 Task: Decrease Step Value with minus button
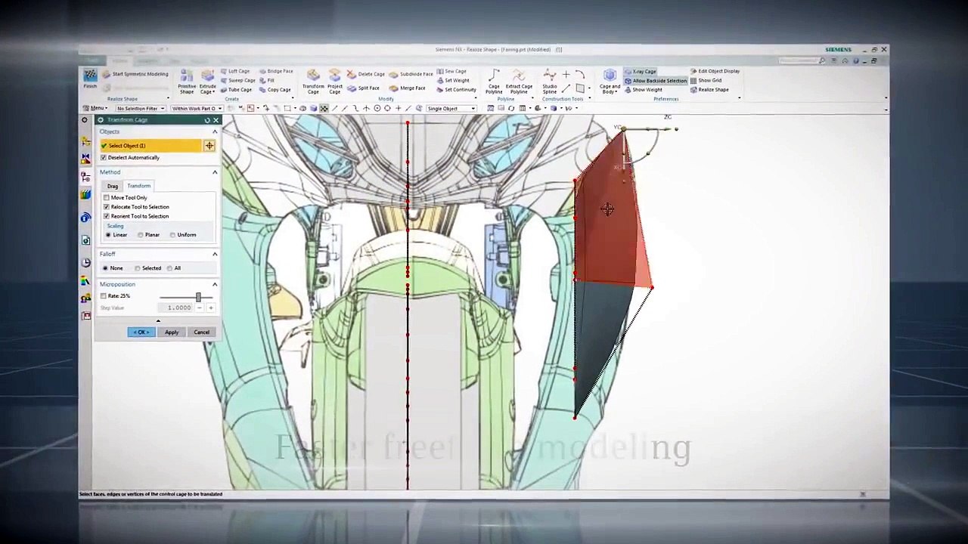[199, 308]
